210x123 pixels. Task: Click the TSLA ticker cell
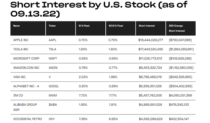tap(52, 49)
